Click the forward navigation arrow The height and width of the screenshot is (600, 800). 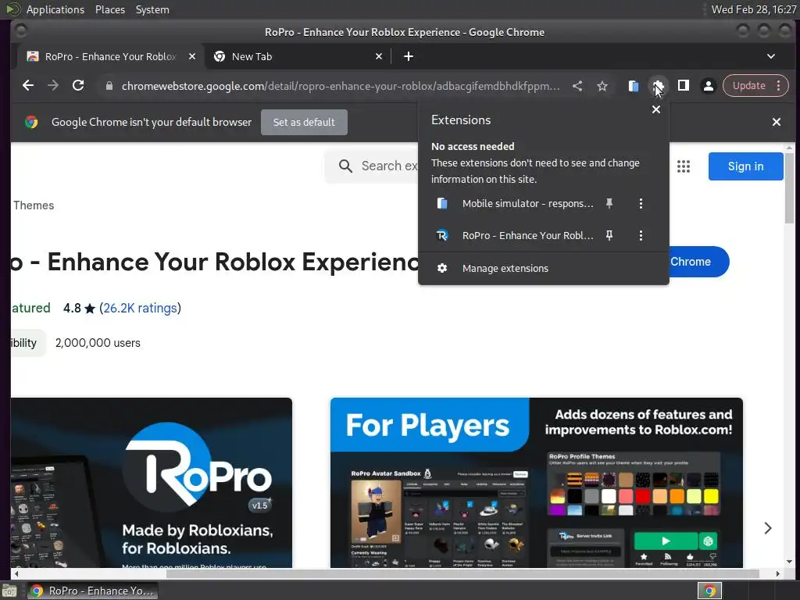point(53,86)
